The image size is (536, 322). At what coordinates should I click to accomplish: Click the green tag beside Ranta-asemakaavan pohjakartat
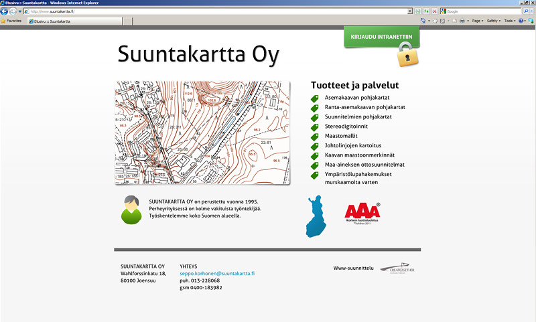[315, 108]
